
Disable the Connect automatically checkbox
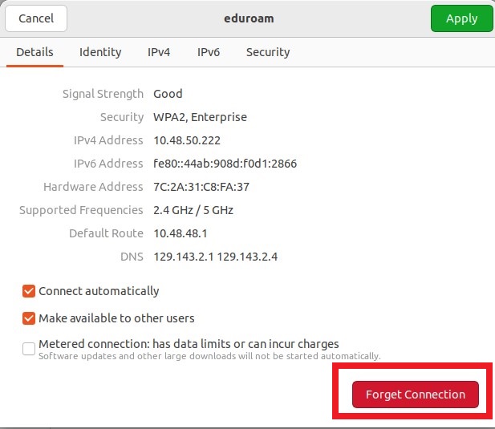[x=29, y=291]
